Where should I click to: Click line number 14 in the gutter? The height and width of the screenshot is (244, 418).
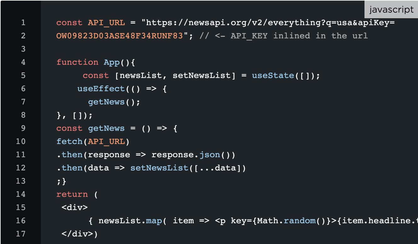pos(20,194)
